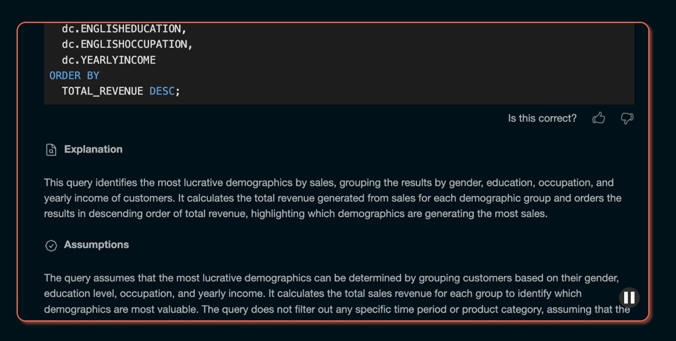Click the Assumptions checkmark badge icon
This screenshot has height=341, width=676.
[x=51, y=245]
